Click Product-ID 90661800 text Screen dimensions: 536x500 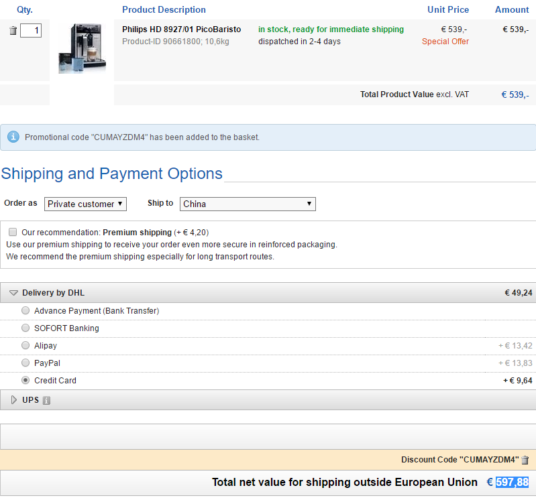(176, 42)
